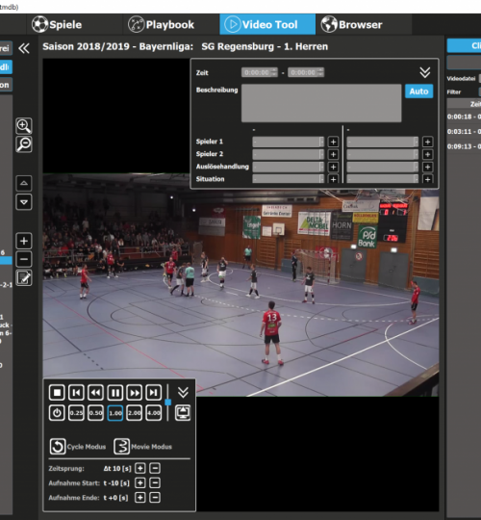Set playback speed to 0.50
Screen dimensions: 481x520
pyautogui.click(x=96, y=413)
